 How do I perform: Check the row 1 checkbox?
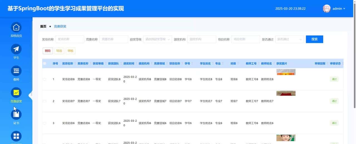pyautogui.click(x=44, y=79)
